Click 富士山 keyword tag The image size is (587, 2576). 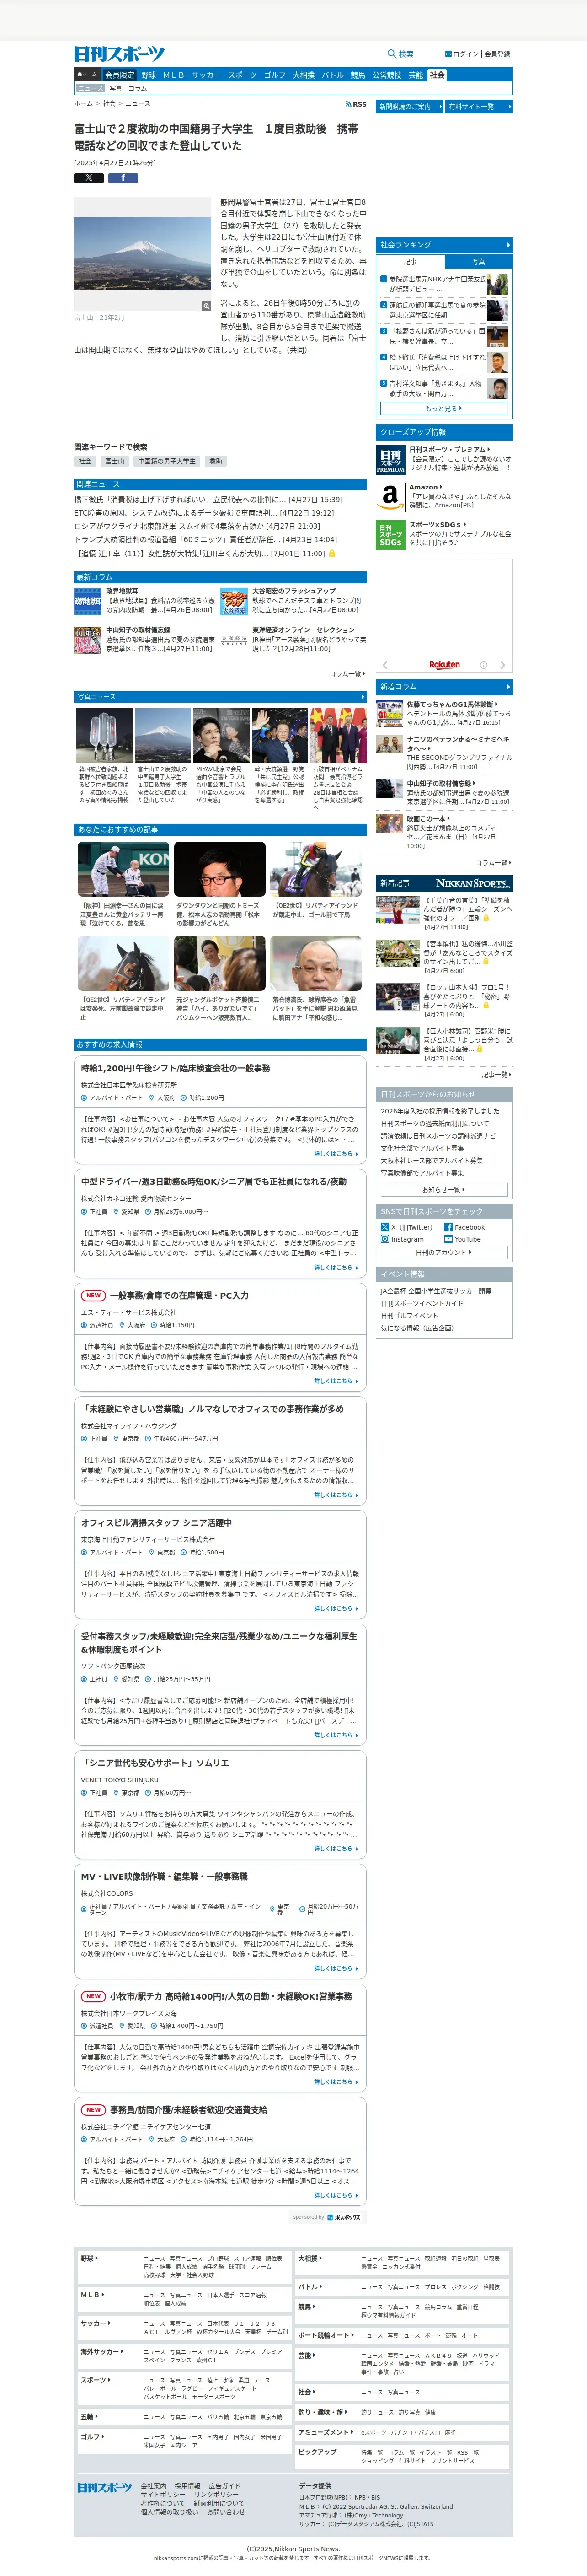[115, 461]
